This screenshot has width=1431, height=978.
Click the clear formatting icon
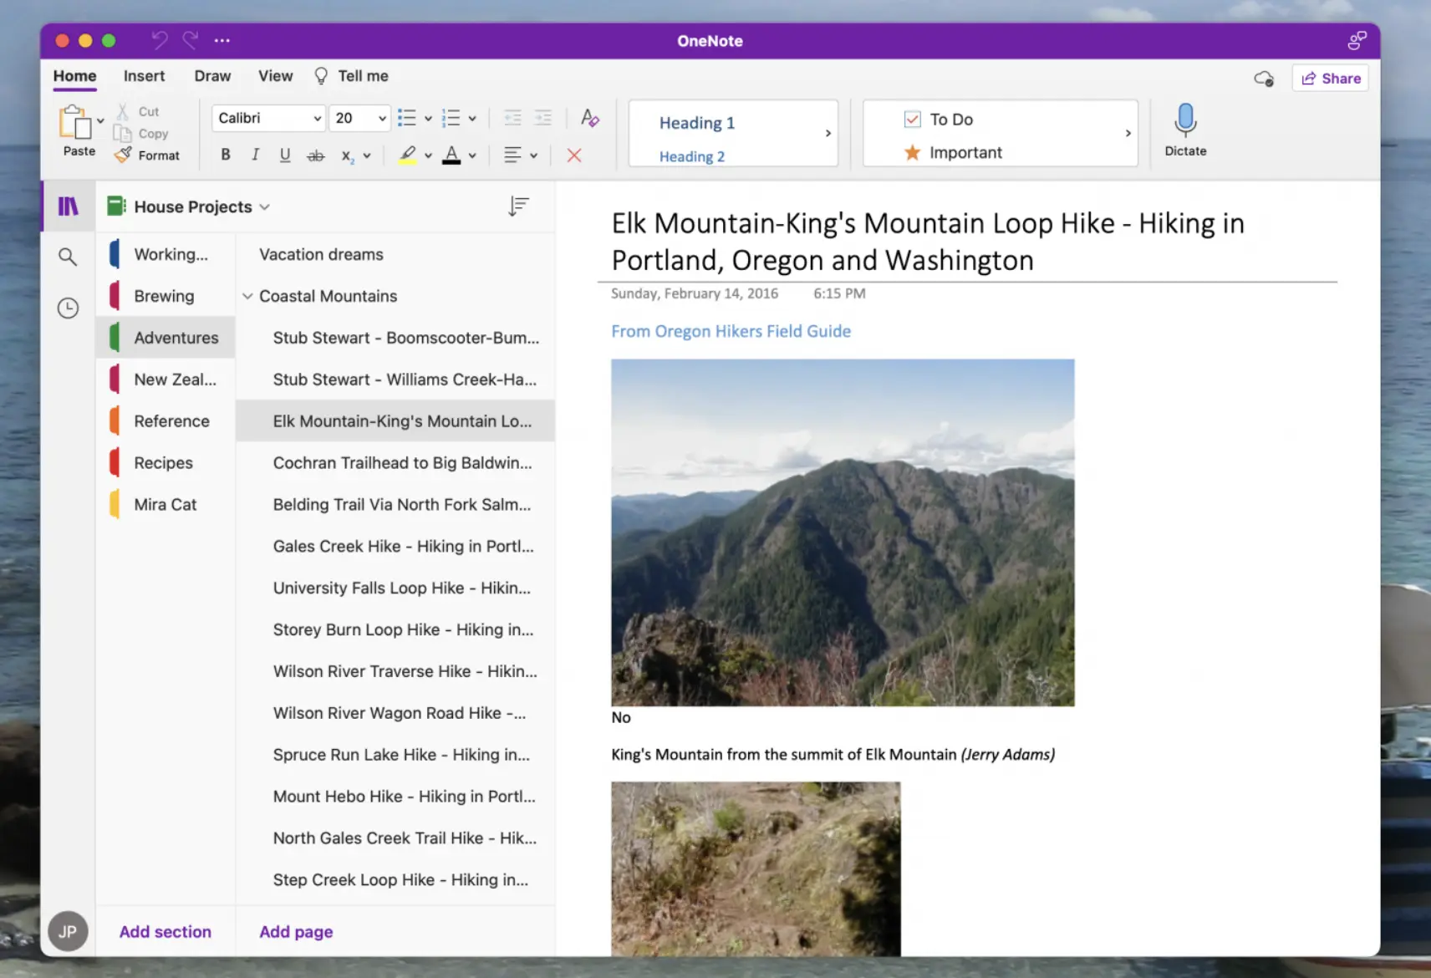tap(590, 118)
